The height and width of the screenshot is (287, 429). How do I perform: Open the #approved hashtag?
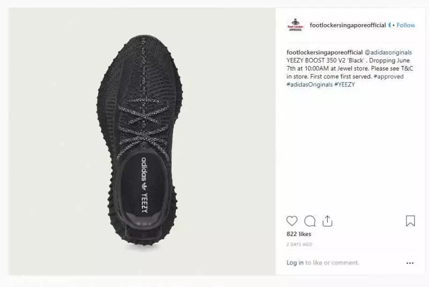pyautogui.click(x=388, y=76)
